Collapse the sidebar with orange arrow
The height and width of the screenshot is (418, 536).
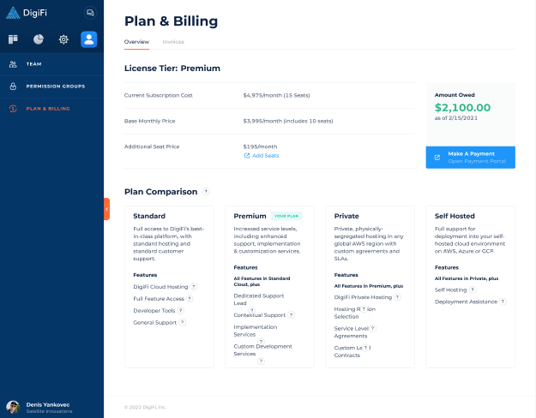click(x=106, y=209)
